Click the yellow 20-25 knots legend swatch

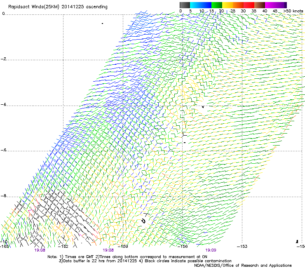click(x=228, y=5)
